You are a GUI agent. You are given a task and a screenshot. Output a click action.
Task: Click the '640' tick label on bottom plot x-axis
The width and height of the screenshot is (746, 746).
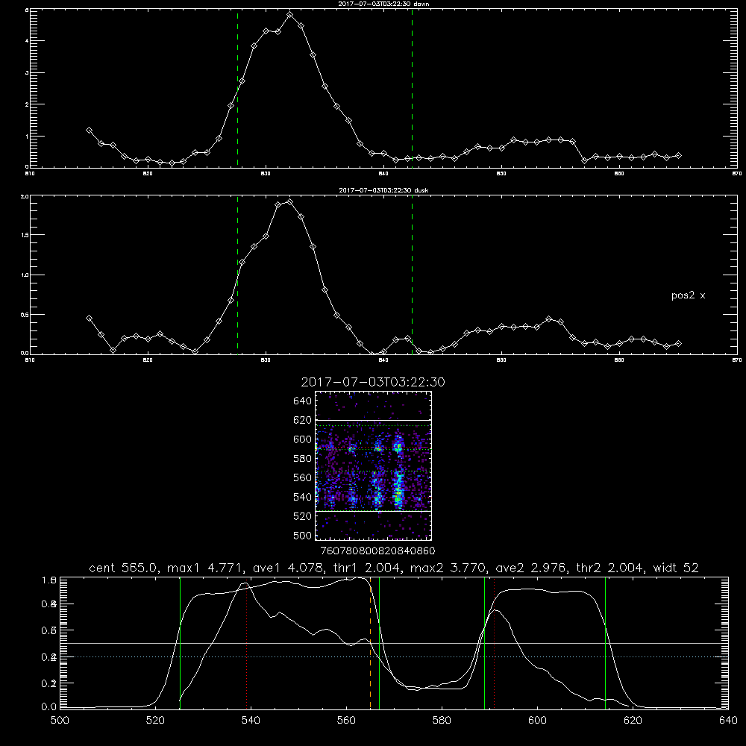(728, 721)
